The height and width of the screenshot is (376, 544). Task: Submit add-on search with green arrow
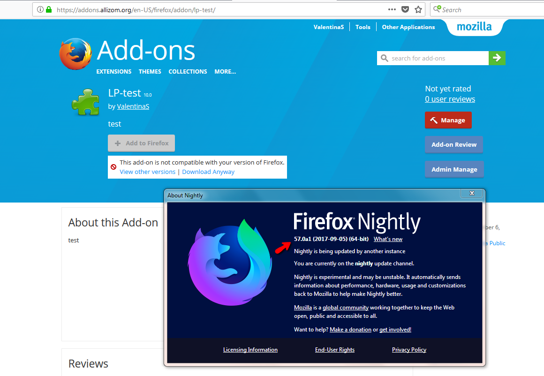(497, 58)
